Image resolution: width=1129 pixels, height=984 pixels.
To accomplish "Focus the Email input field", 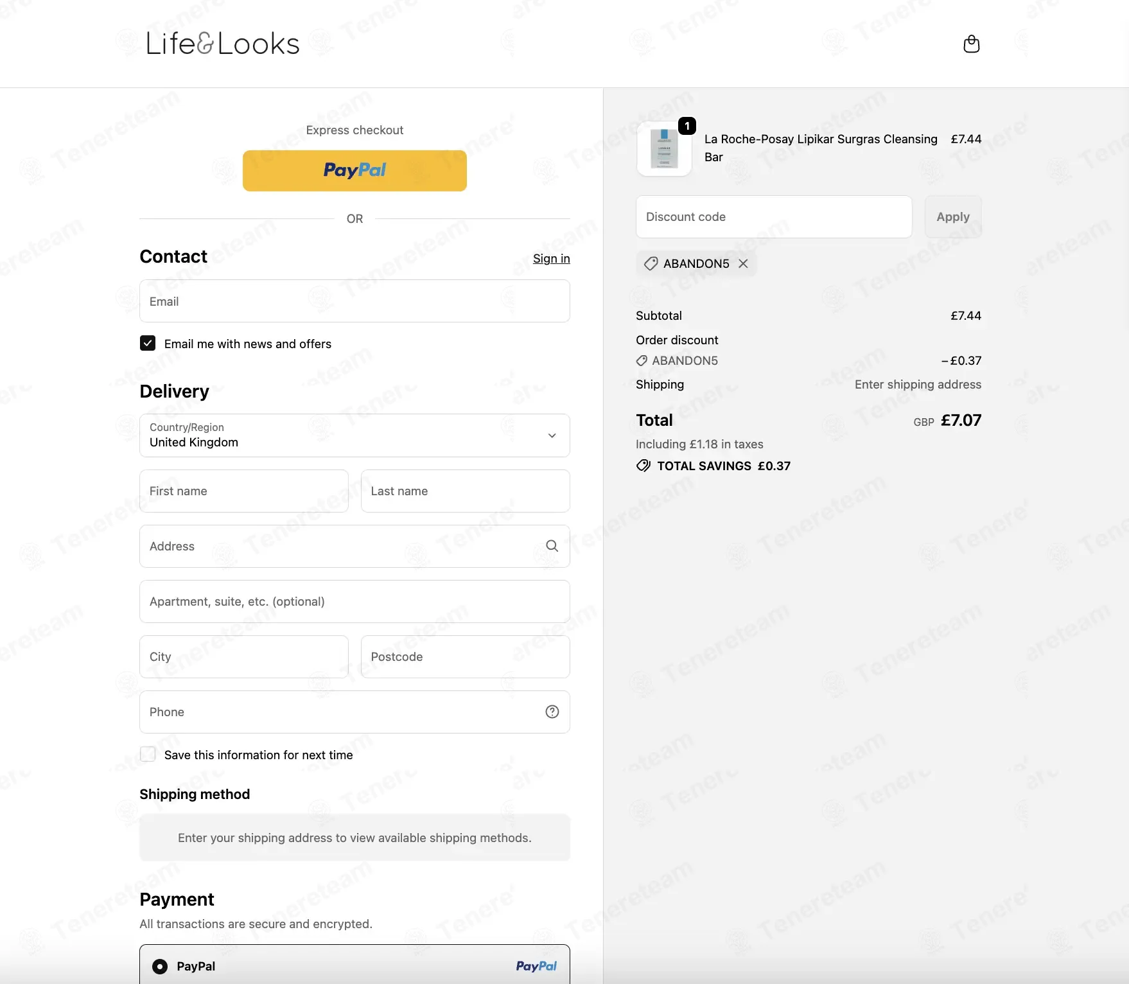I will click(354, 301).
